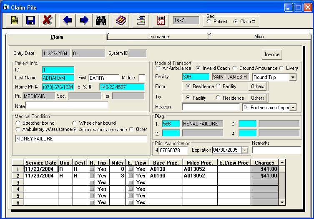Screen dimensions: 314x219
Task: Click grid scrollbar up arrow
Action: point(282,162)
